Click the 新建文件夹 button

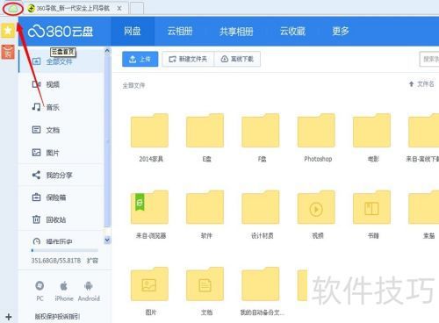[188, 59]
